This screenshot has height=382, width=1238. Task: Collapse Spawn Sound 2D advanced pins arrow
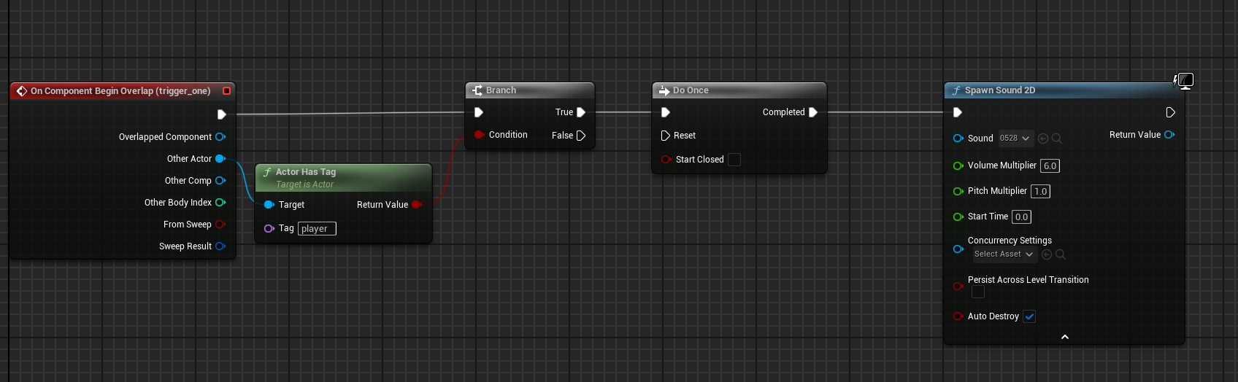(1065, 337)
